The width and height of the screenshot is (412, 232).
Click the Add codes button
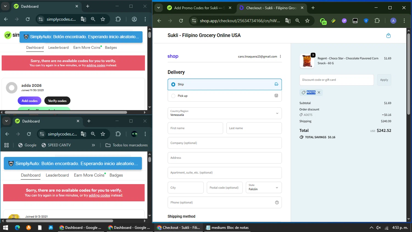(x=30, y=101)
